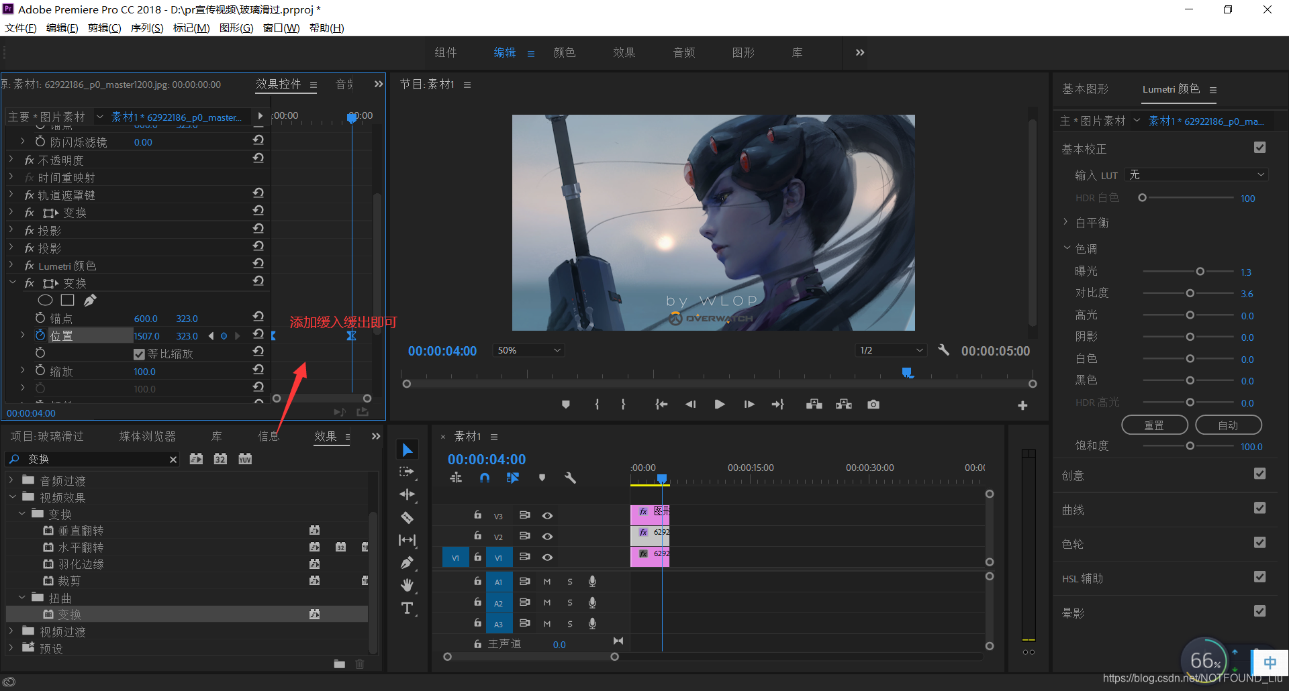This screenshot has height=691, width=1289.
Task: Create ellipse mask in Transform effect
Action: point(45,301)
